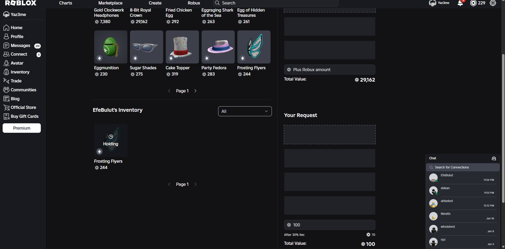Select your Frosting Flyers thumbnail
This screenshot has width=505, height=249.
(254, 47)
